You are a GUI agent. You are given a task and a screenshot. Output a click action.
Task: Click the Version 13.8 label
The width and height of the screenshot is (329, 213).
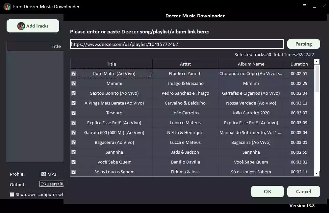(302, 206)
